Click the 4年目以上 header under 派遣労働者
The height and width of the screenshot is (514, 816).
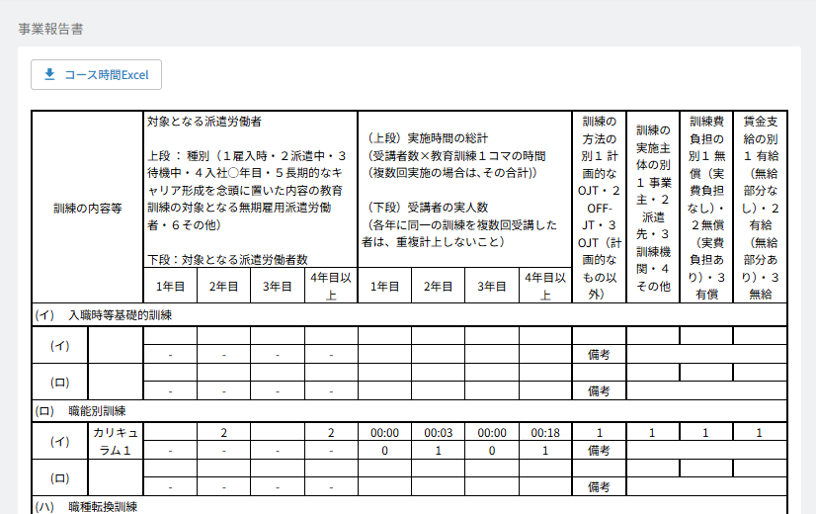pyautogui.click(x=331, y=286)
